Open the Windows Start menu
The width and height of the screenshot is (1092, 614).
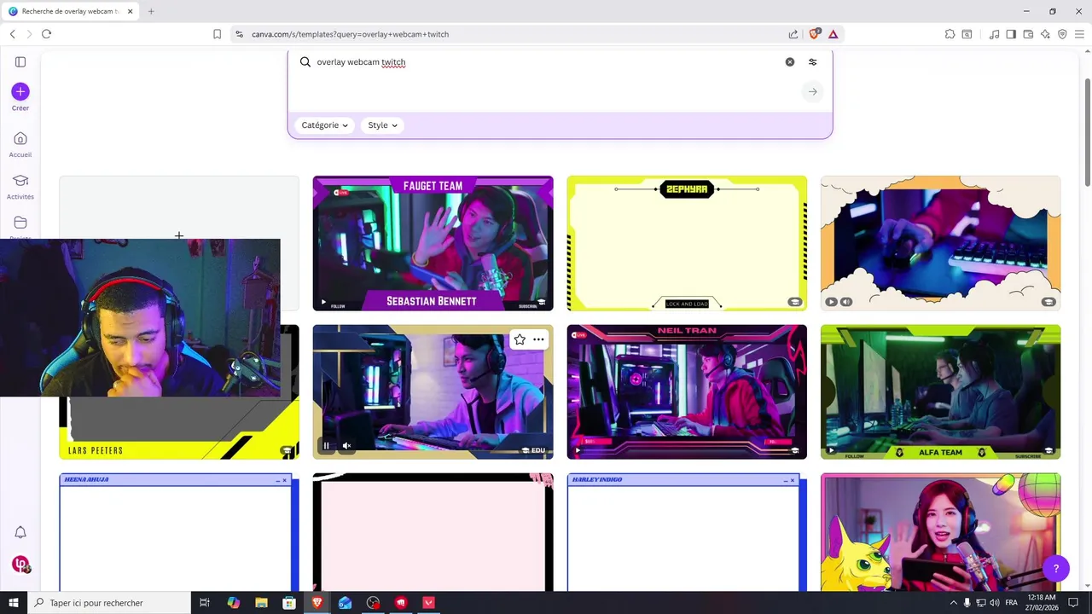tap(14, 603)
